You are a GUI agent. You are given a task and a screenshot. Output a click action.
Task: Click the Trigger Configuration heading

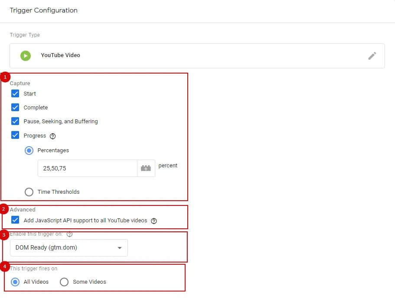point(43,10)
